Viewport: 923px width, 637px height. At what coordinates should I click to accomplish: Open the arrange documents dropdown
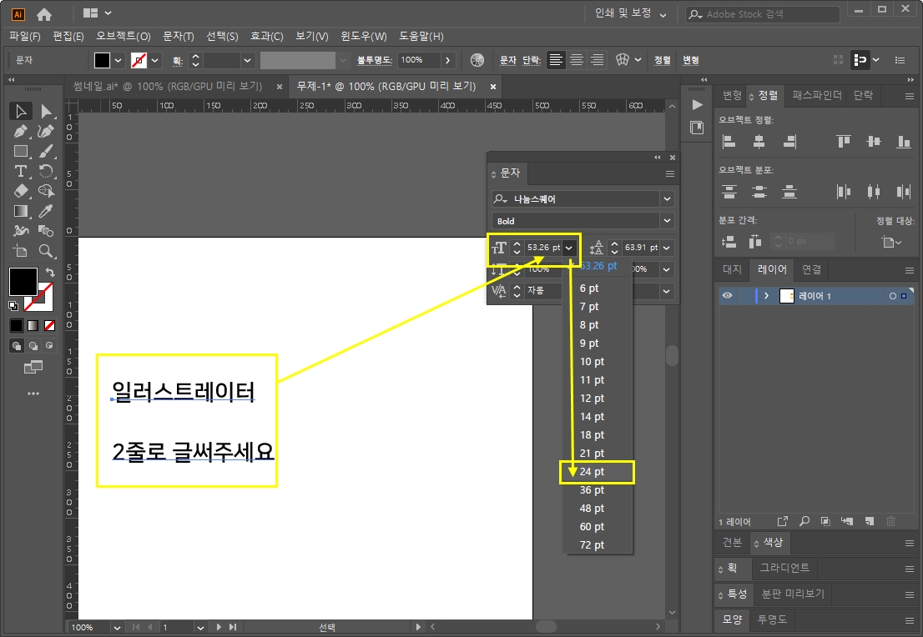97,13
